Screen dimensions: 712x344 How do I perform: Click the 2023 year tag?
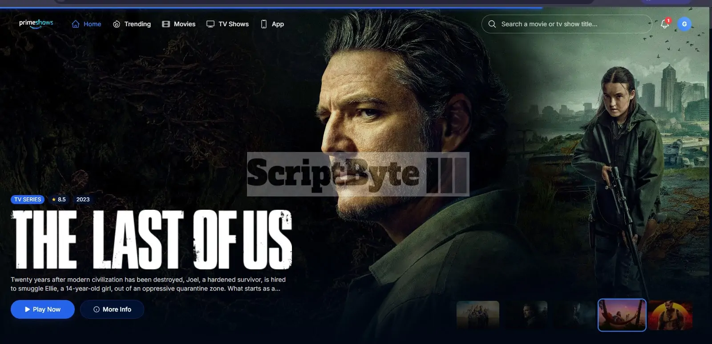coord(83,200)
